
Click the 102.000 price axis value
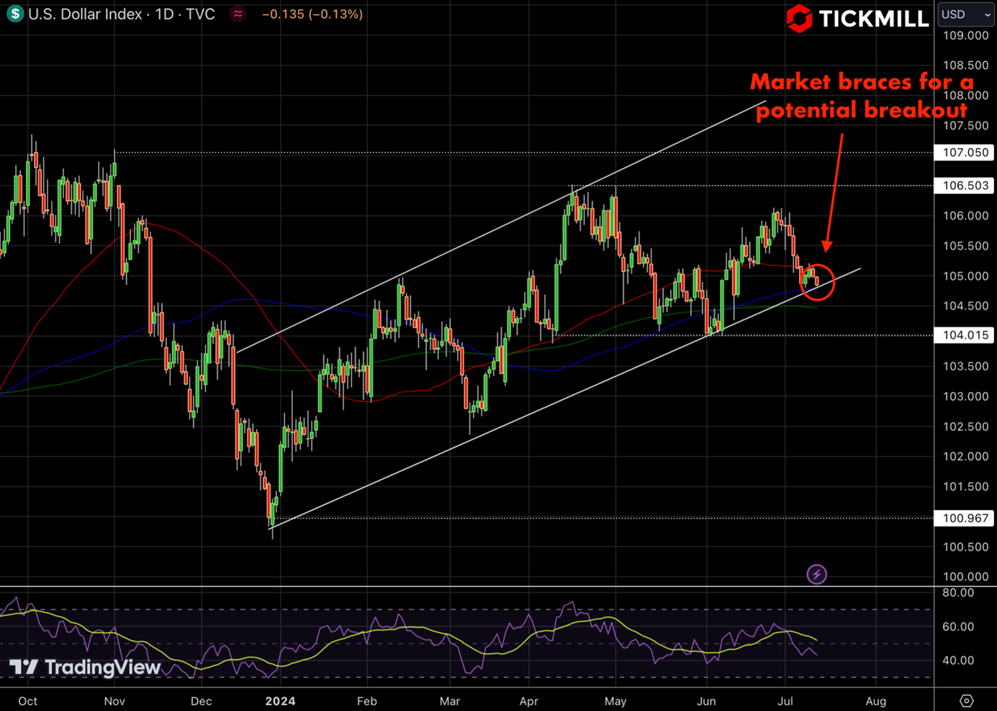965,456
